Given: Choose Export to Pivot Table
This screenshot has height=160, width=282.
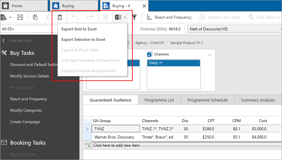Looking at the screenshot, I should (80, 50).
